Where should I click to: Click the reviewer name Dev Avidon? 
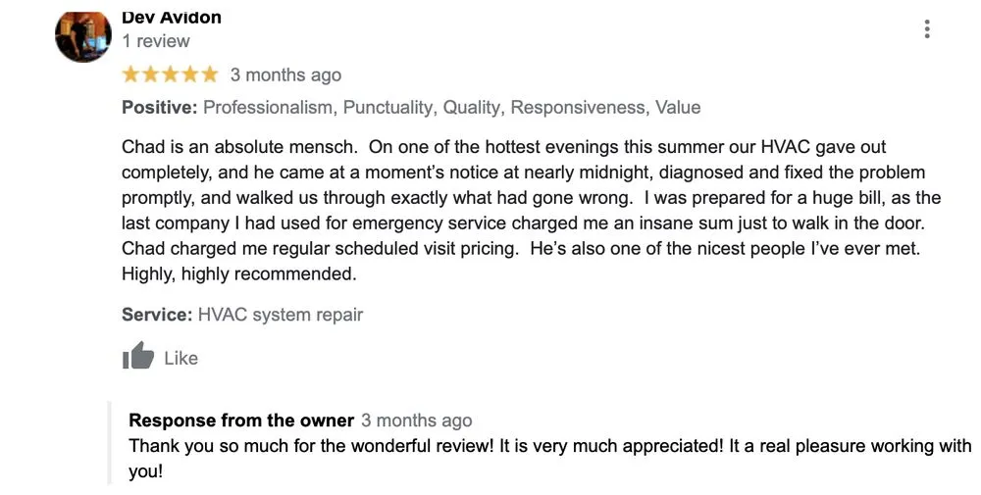point(172,17)
